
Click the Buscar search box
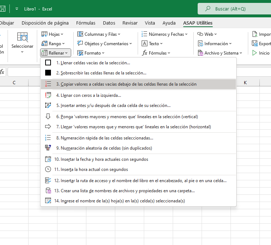click(x=234, y=9)
